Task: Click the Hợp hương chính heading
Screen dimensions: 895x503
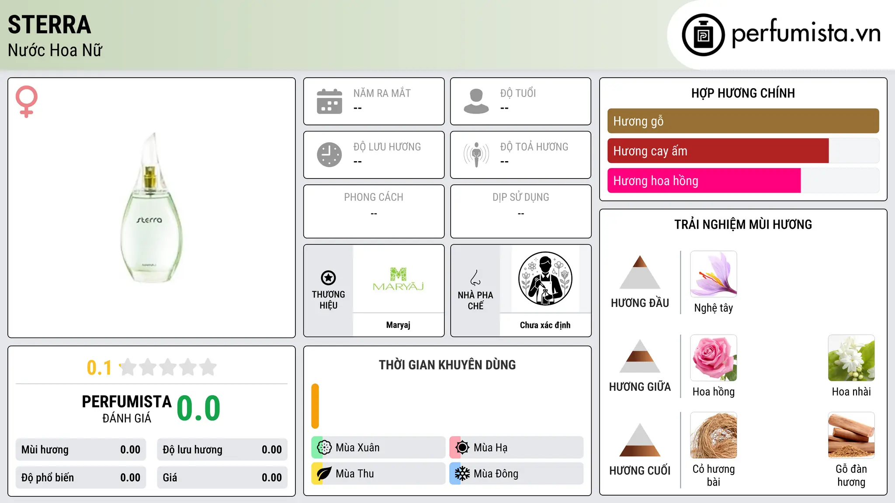Action: (x=743, y=93)
